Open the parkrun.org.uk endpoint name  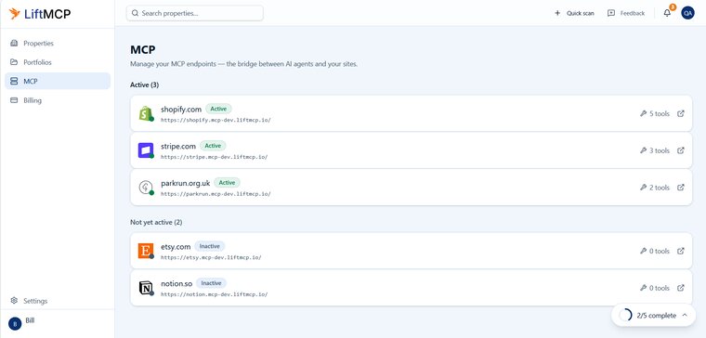pyautogui.click(x=186, y=183)
